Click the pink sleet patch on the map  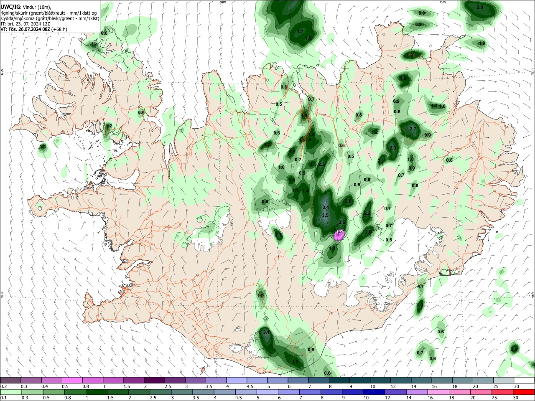tap(339, 236)
